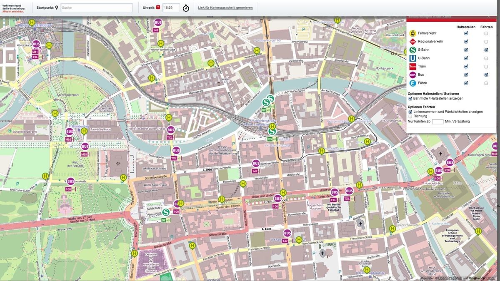Click the Suche search input field
This screenshot has height=281, width=500.
(x=97, y=7)
